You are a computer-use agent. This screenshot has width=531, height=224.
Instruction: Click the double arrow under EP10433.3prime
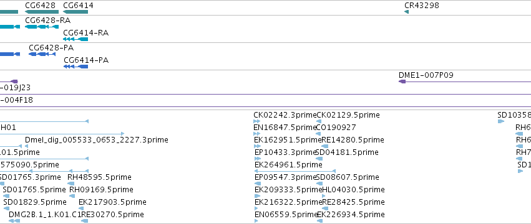[x=258, y=159]
